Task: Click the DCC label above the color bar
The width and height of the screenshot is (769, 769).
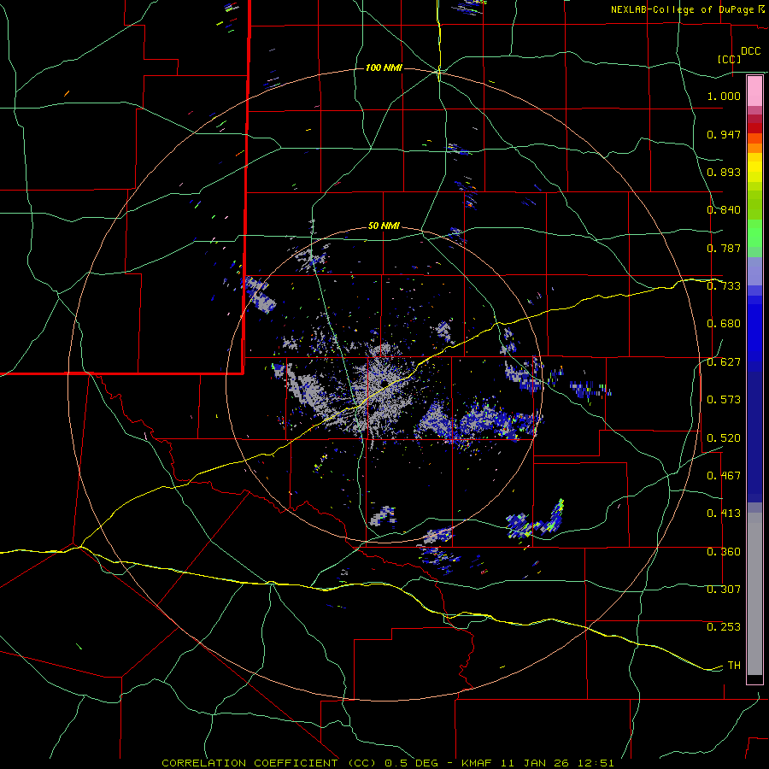Action: click(750, 51)
